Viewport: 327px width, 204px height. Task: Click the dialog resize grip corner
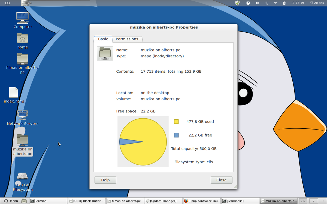click(x=235, y=187)
